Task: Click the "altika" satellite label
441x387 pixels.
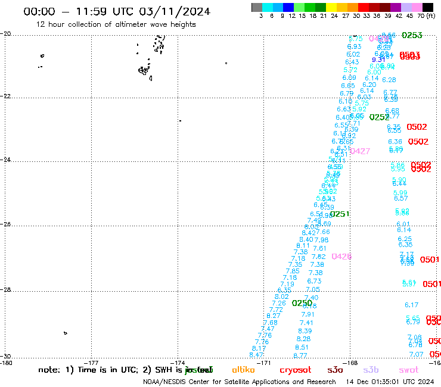Action: click(243, 370)
